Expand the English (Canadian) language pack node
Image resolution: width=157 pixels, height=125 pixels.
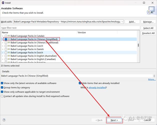coord(3,59)
